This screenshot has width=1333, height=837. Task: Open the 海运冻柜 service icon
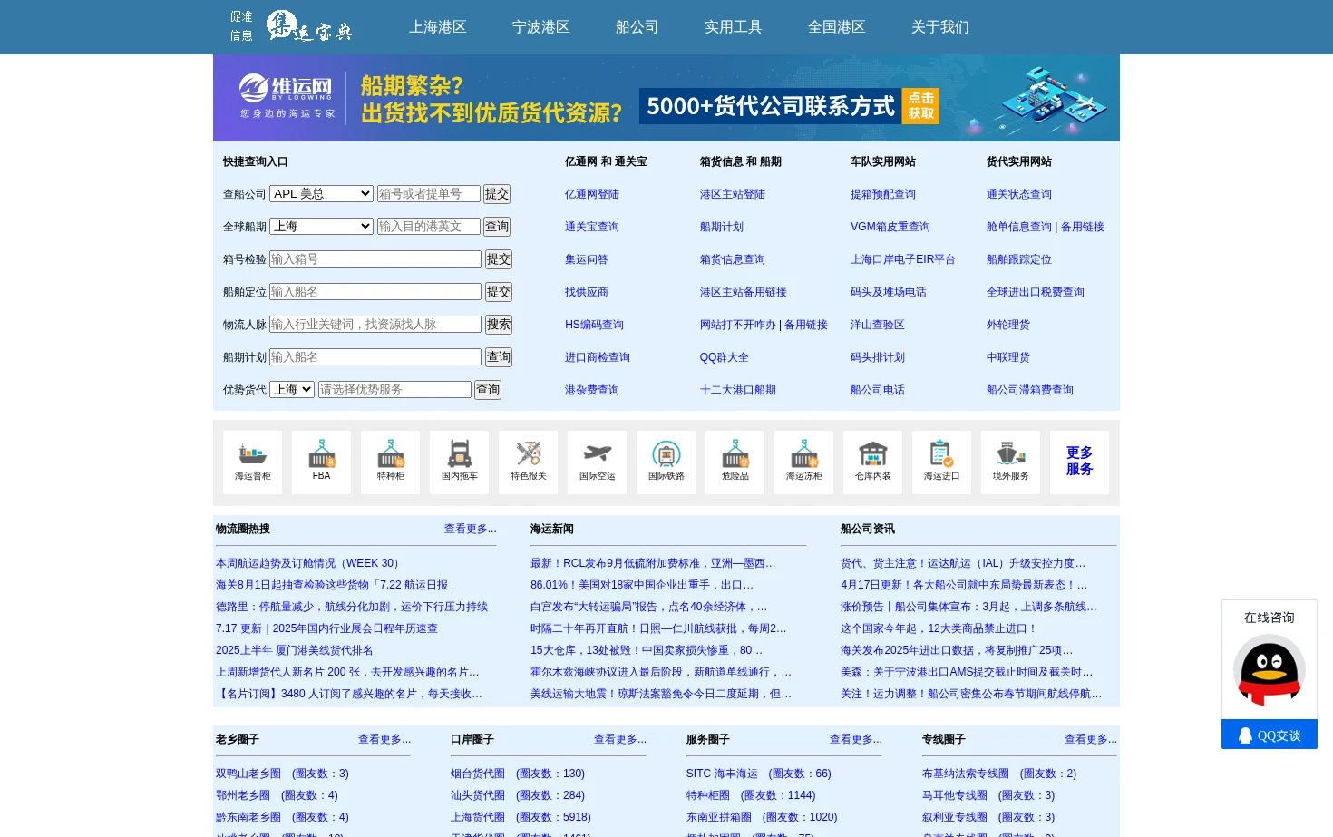point(803,462)
